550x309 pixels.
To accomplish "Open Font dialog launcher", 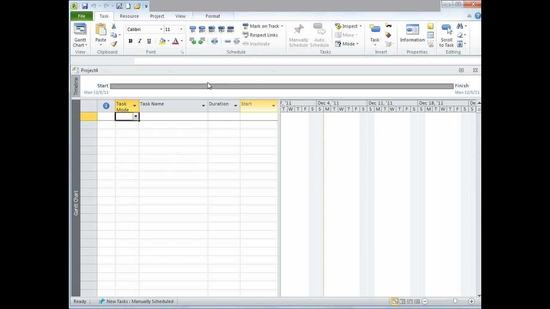I will pyautogui.click(x=182, y=52).
